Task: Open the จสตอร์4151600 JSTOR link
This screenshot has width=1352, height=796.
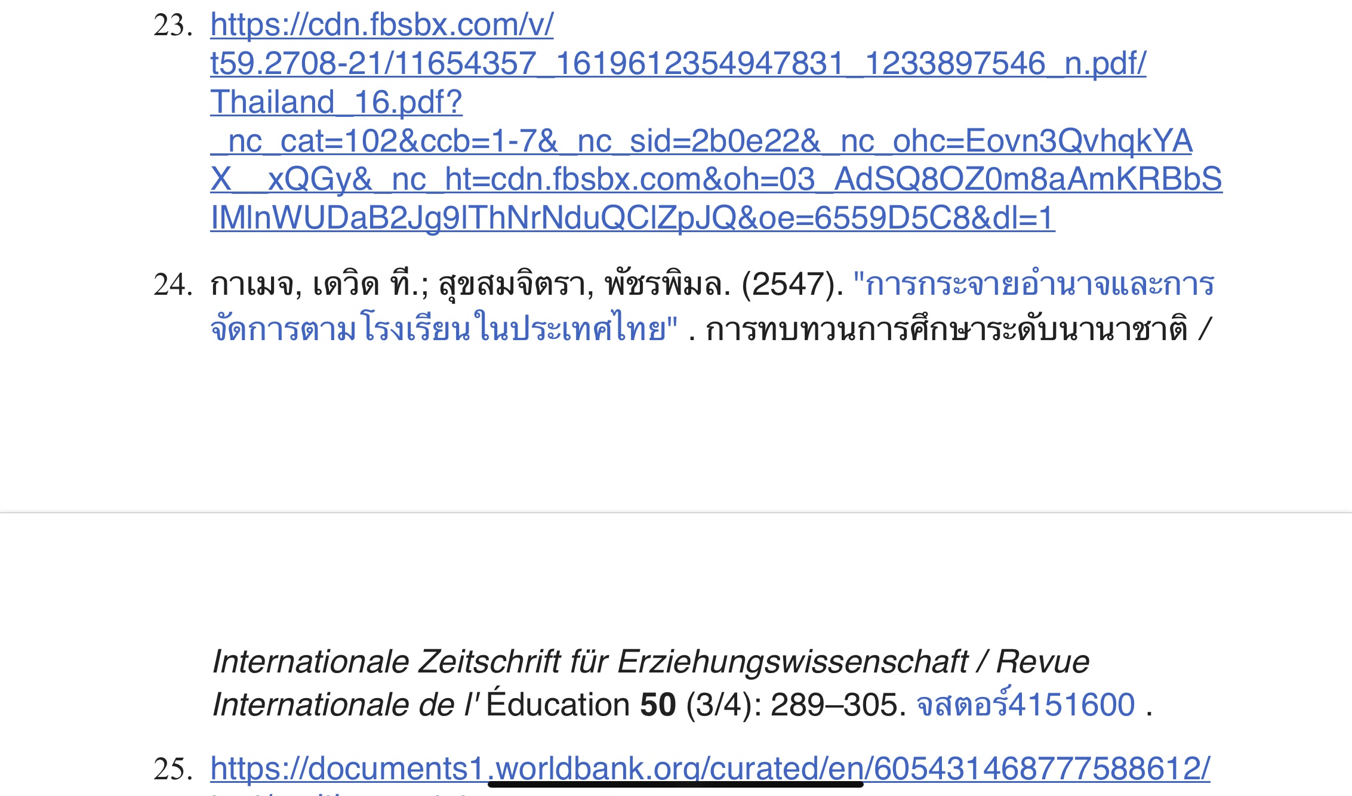Action: (x=1025, y=705)
